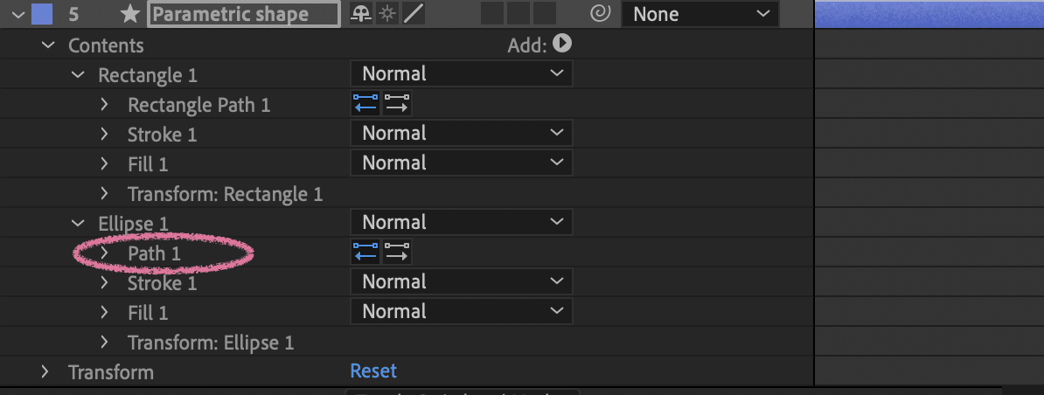Open Rectangle 1 blend mode dropdown
The height and width of the screenshot is (395, 1044).
pos(462,74)
